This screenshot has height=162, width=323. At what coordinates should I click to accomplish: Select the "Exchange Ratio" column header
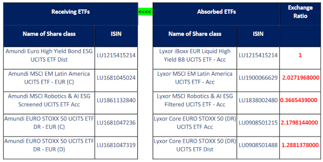300,12
